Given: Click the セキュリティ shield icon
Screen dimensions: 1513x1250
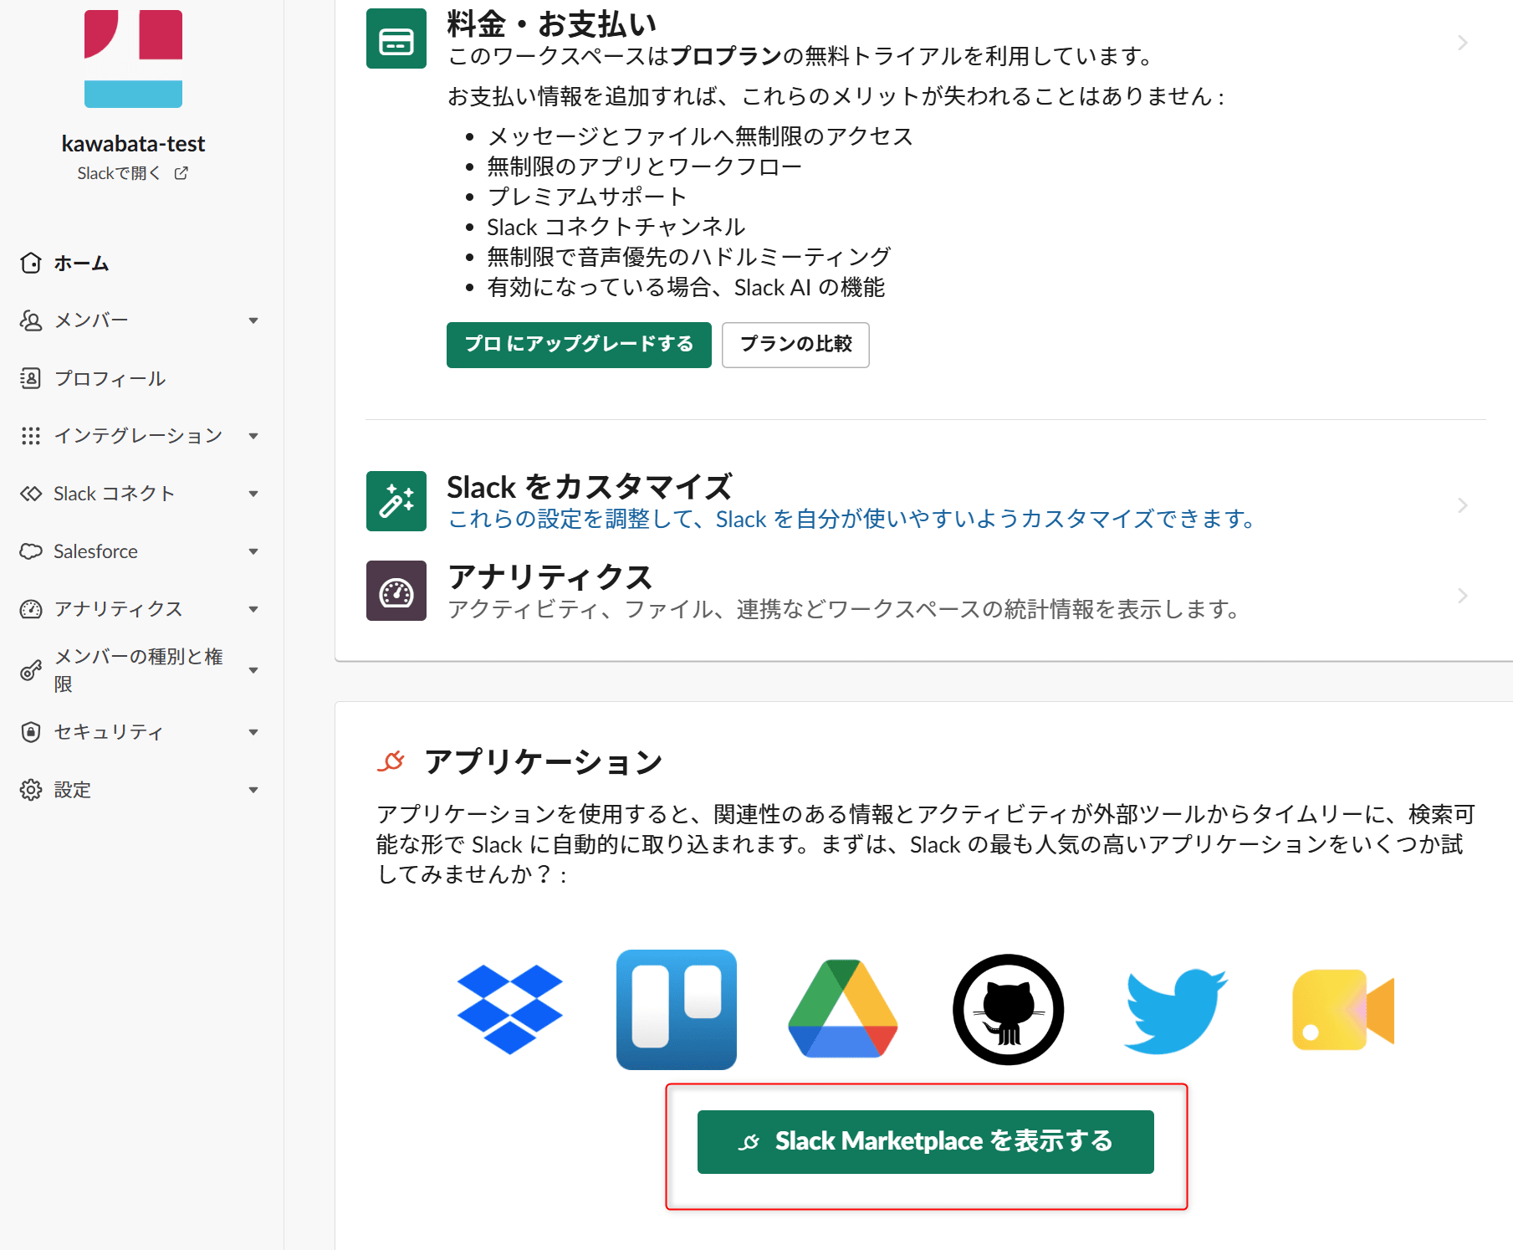Looking at the screenshot, I should 31,732.
